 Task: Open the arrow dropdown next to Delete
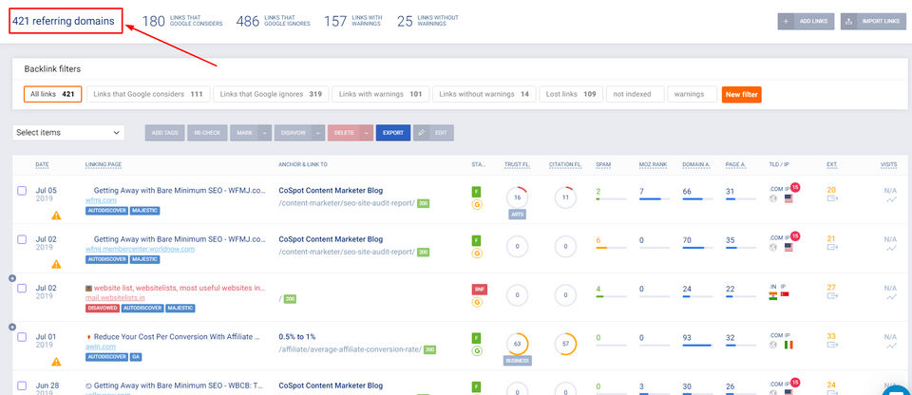pos(367,133)
